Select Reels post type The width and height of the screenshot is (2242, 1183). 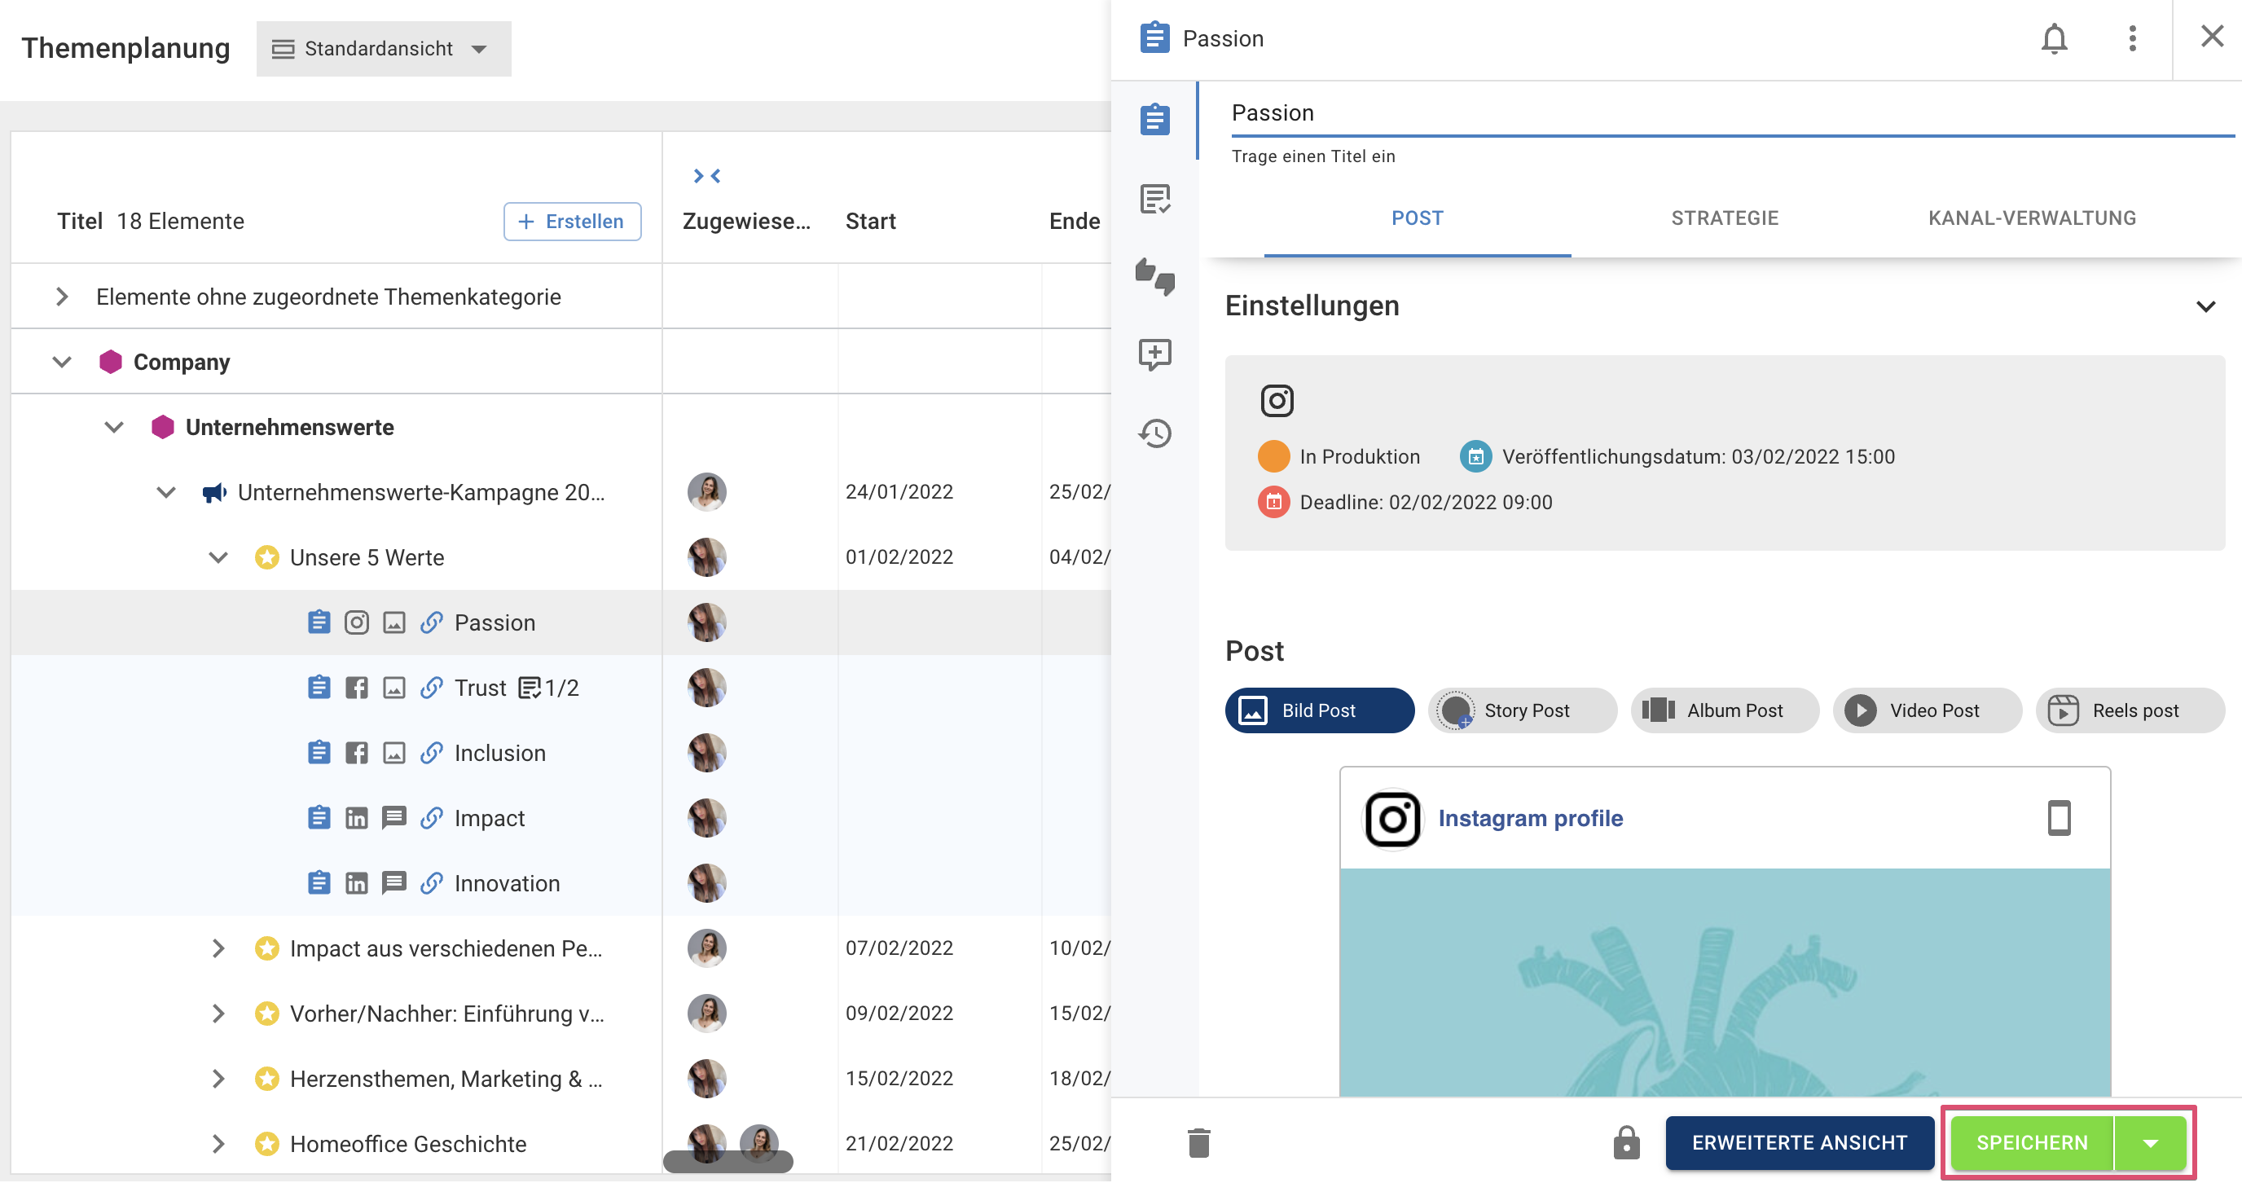tap(2129, 710)
